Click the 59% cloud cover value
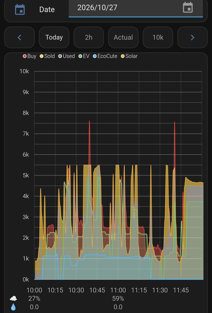The height and width of the screenshot is (313, 212). 118,298
